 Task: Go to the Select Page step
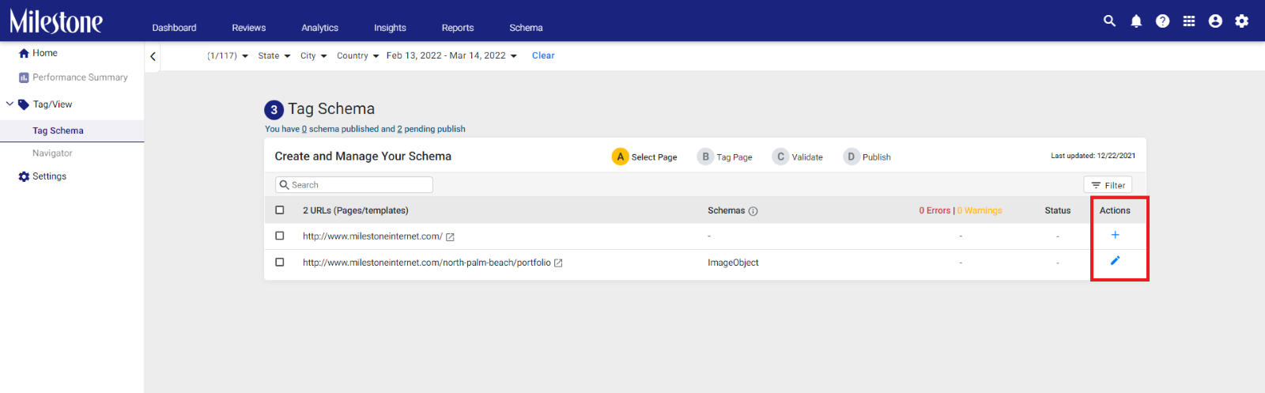[654, 157]
